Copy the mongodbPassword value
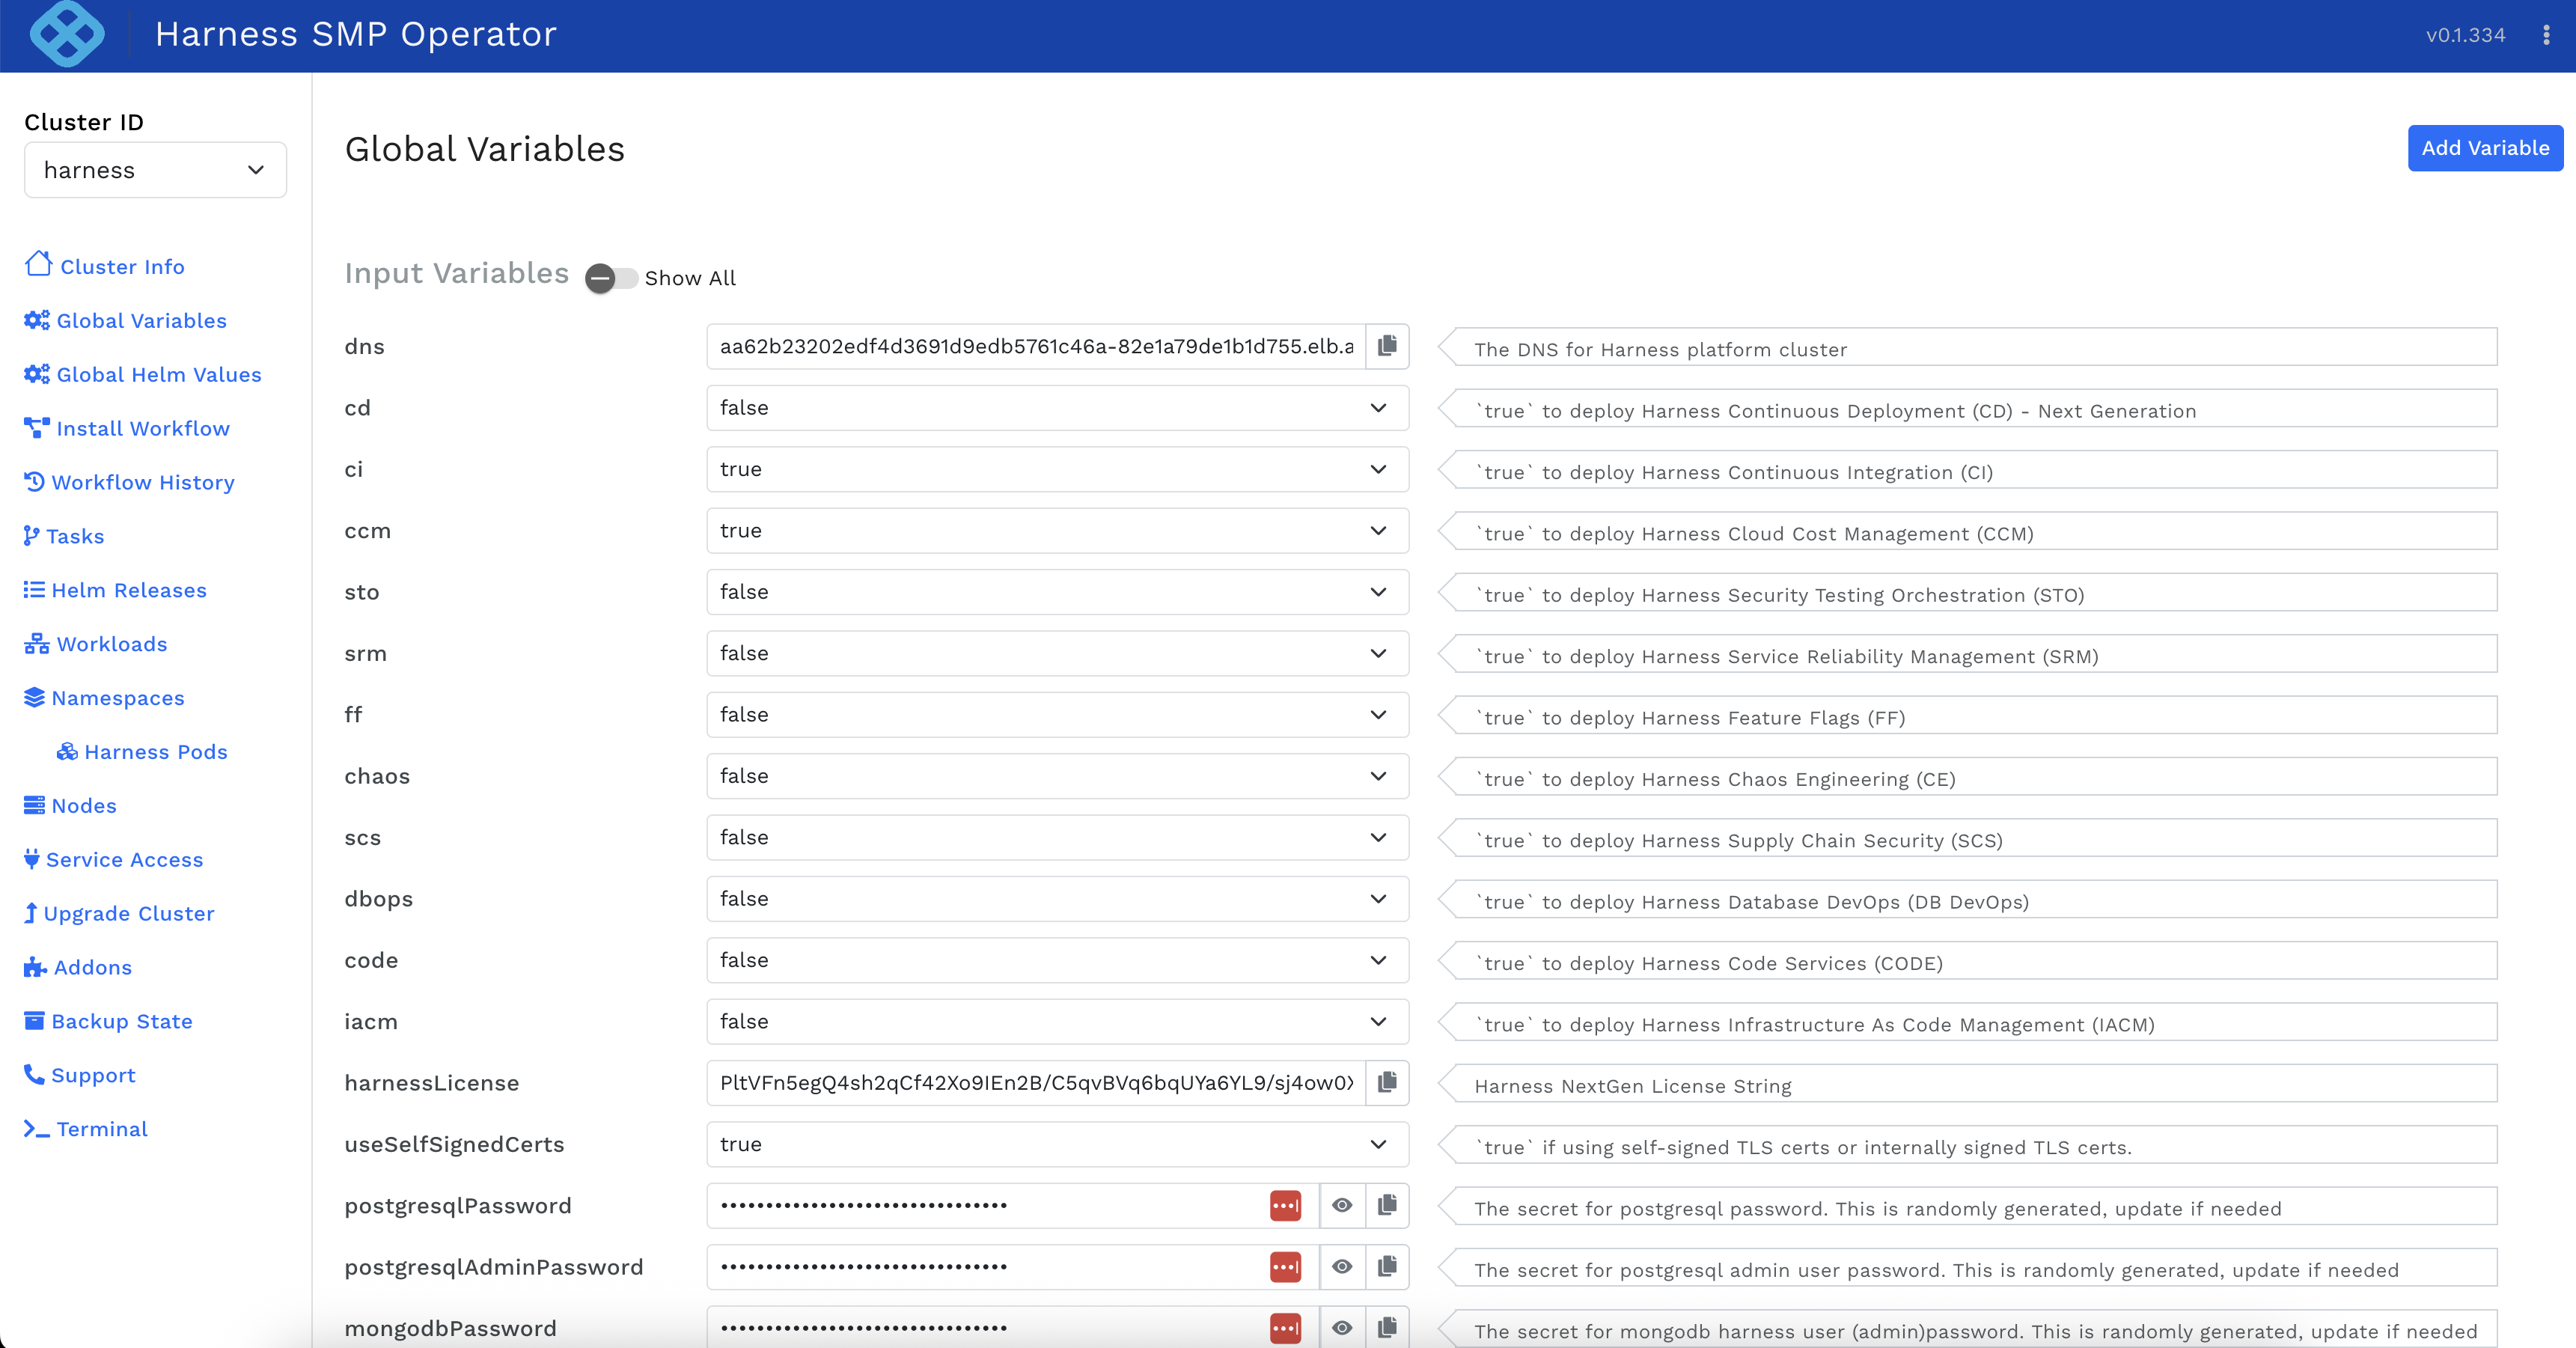Viewport: 2576px width, 1348px height. pyautogui.click(x=1387, y=1328)
